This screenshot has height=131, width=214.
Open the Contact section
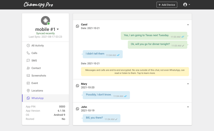pyautogui.click(x=36, y=68)
